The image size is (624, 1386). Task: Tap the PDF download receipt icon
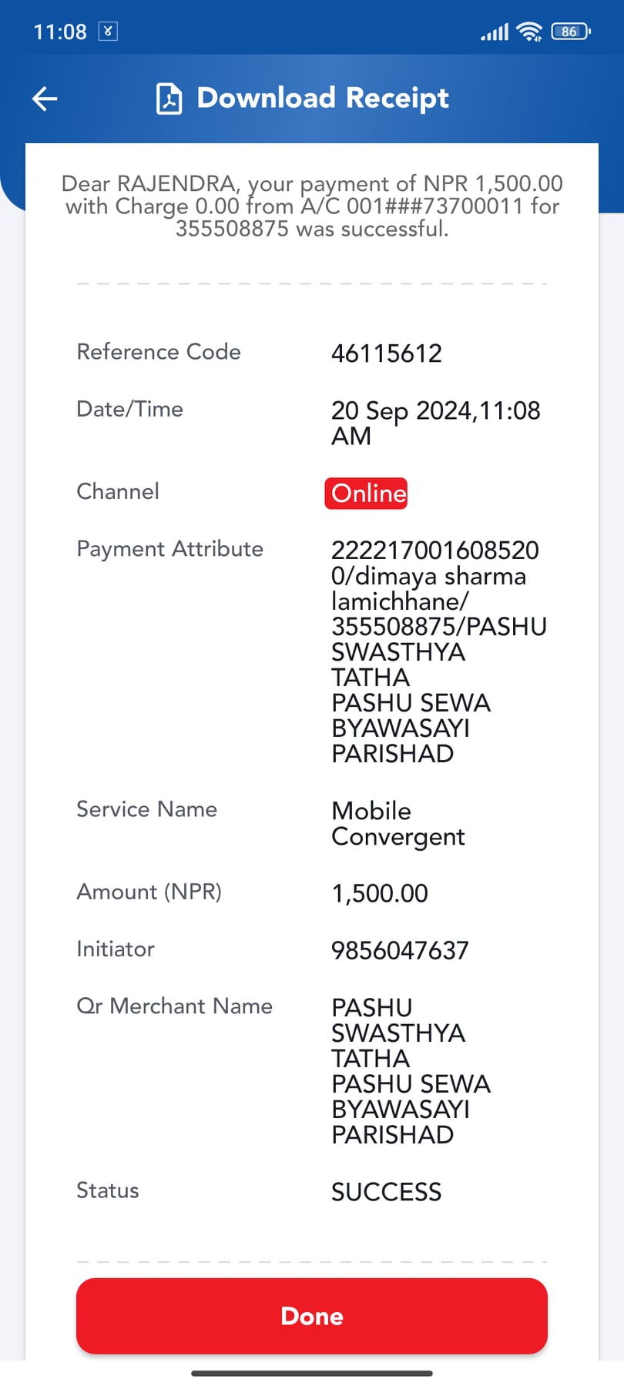(169, 99)
